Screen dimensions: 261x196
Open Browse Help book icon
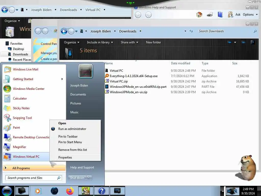point(220,15)
